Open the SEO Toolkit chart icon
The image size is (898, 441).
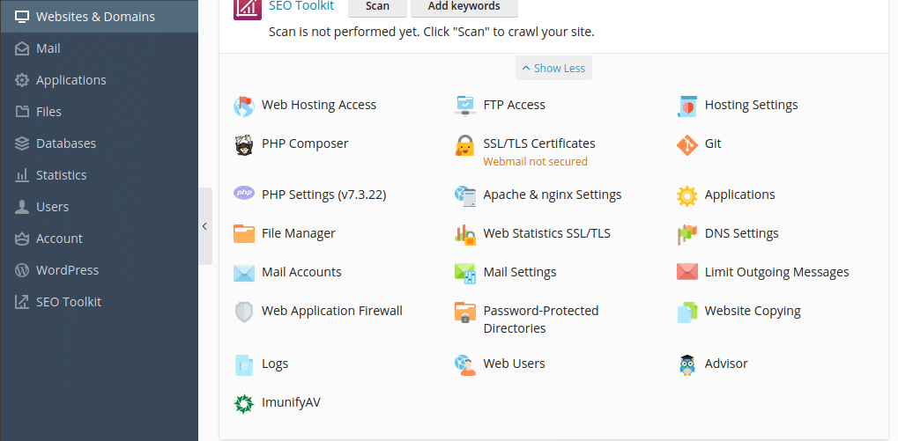click(x=248, y=7)
